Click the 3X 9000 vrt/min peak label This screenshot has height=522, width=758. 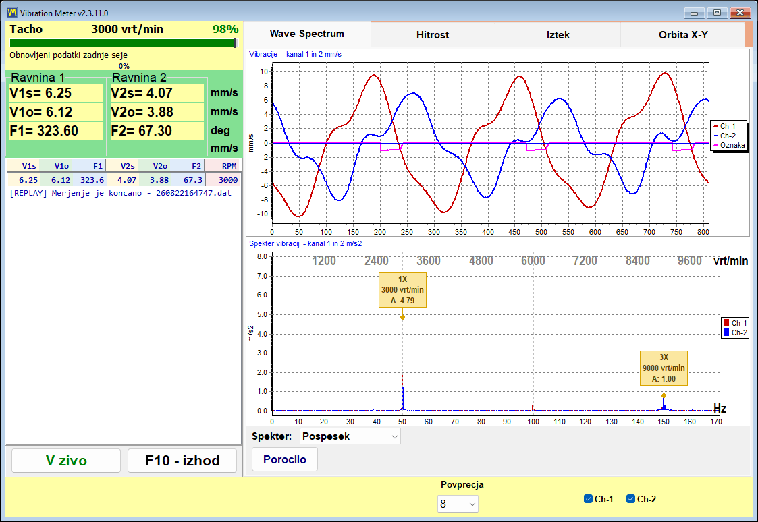click(x=664, y=368)
